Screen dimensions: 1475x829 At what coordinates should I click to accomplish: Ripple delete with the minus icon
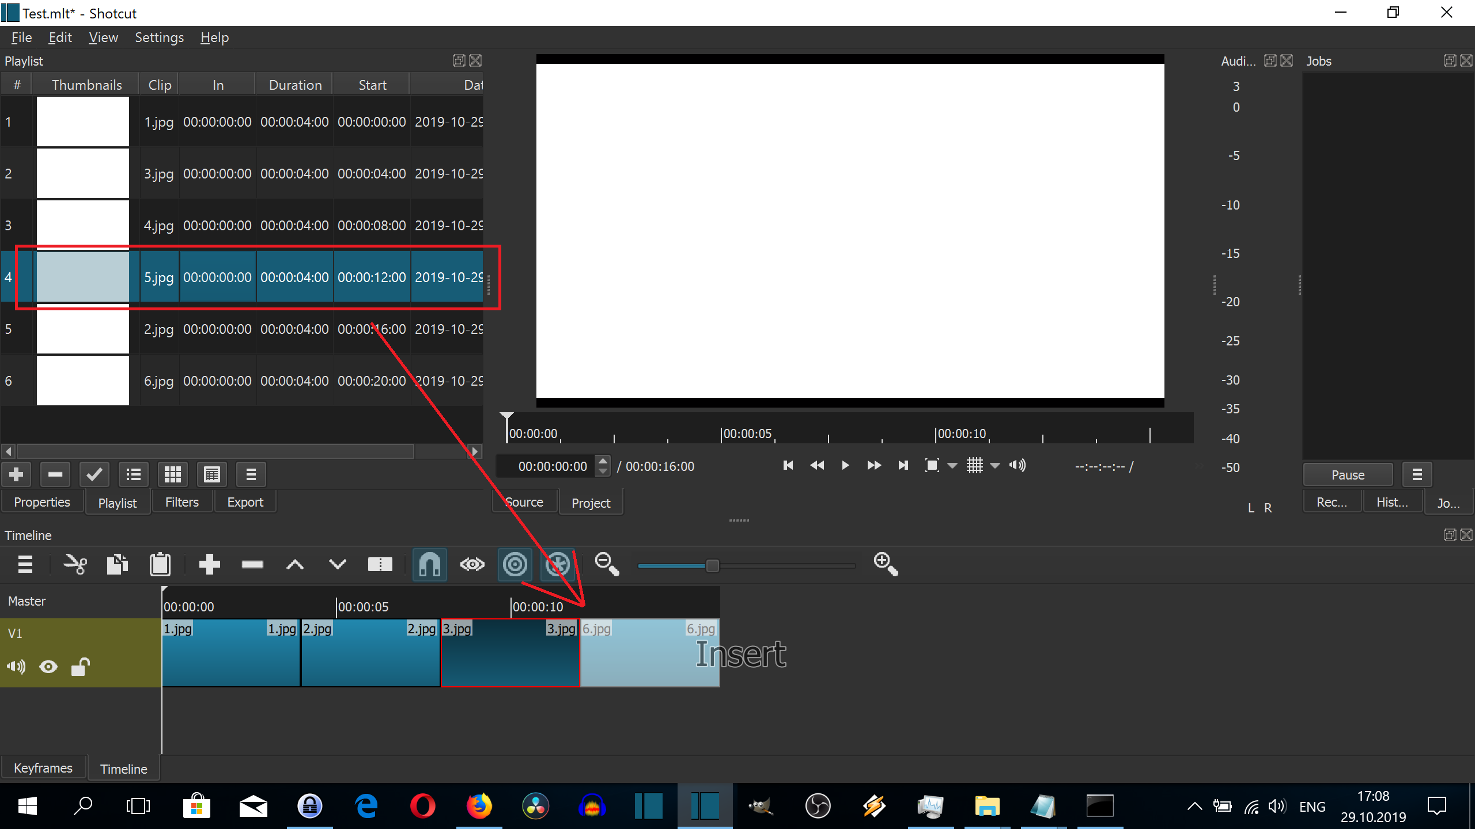(252, 564)
